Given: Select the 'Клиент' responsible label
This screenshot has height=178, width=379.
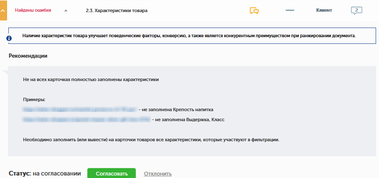Looking at the screenshot, I should [x=324, y=10].
